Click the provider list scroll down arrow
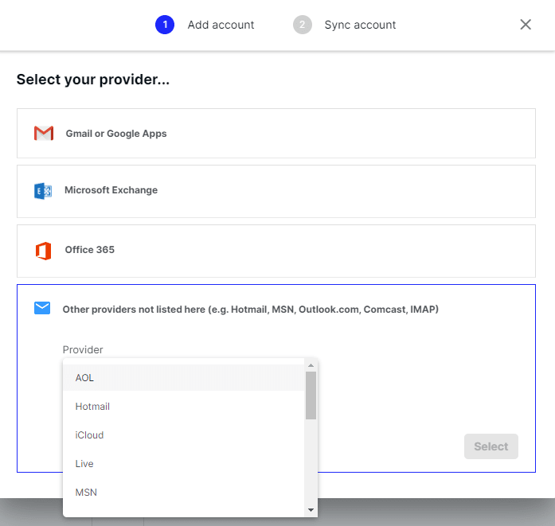Screen dimensions: 555x526 pos(311,510)
